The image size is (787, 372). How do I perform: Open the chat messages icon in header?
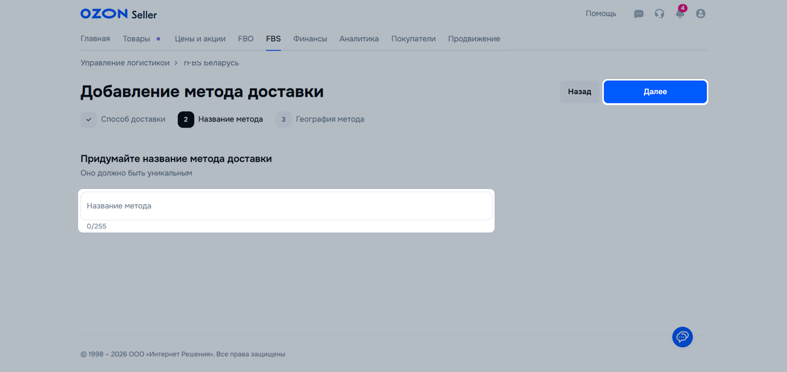[639, 14]
